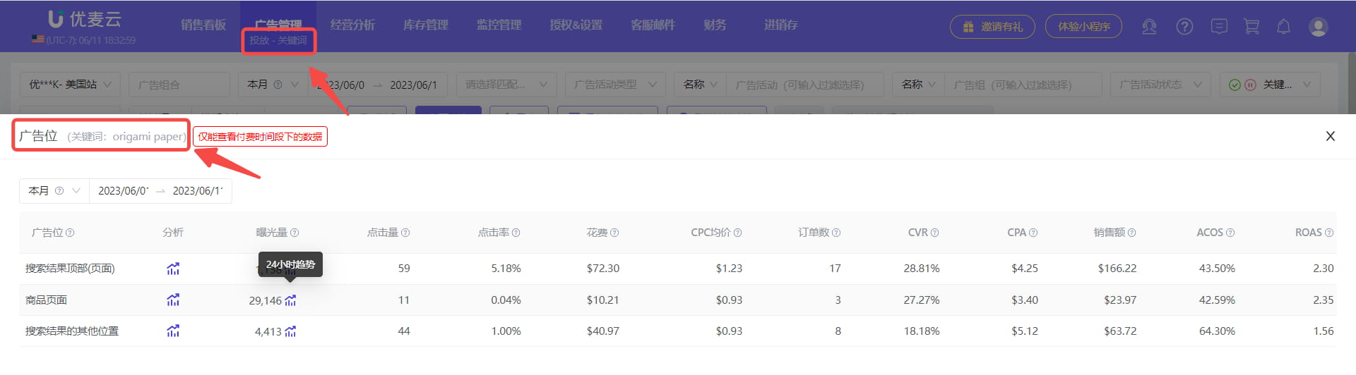Screen dimensions: 1356x375
Task: Open 监控管理 menu
Action: click(499, 25)
